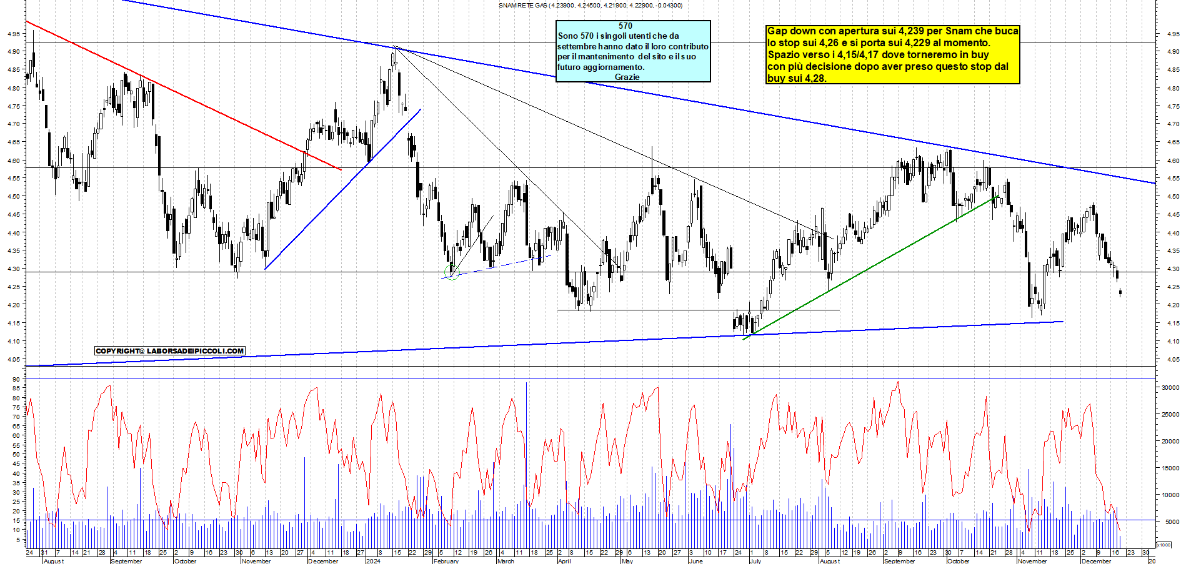The width and height of the screenshot is (1181, 564).
Task: Click the SNAM RETE GAS chart title
Action: click(x=590, y=5)
